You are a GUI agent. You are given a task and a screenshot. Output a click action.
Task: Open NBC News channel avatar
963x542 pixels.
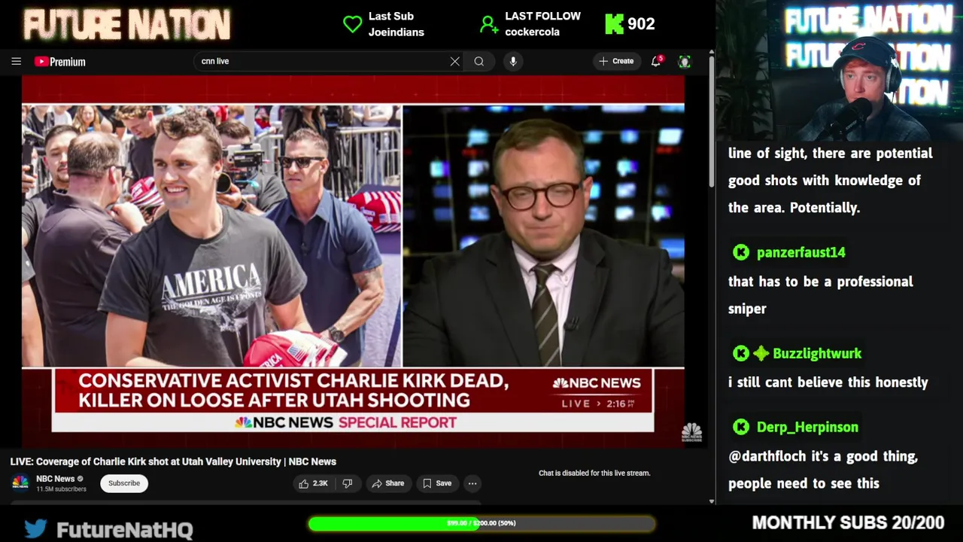[x=20, y=483]
